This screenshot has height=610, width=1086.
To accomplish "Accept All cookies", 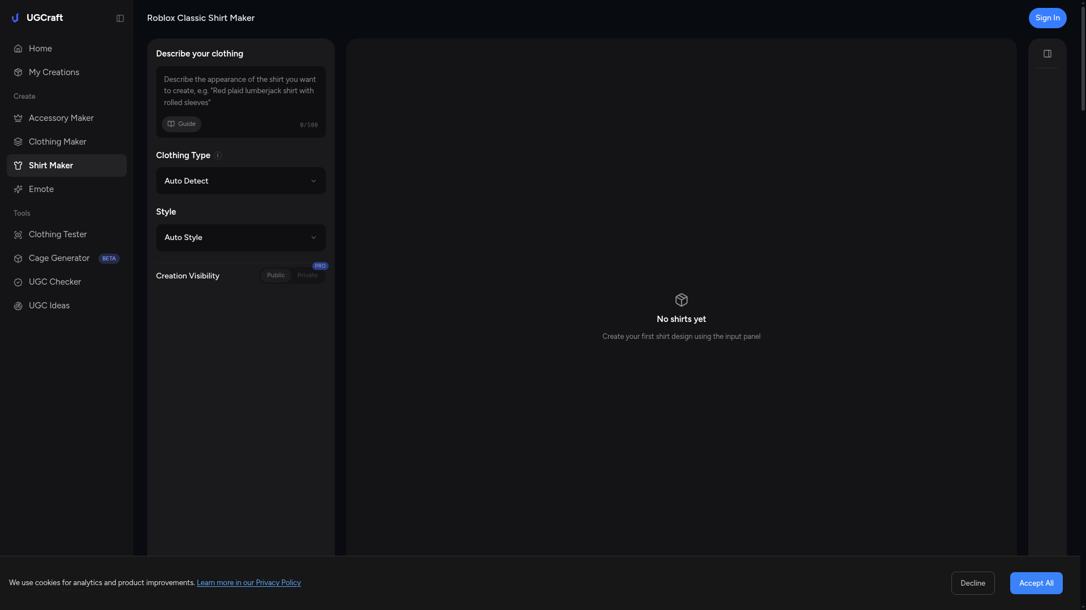I will click(x=1036, y=583).
